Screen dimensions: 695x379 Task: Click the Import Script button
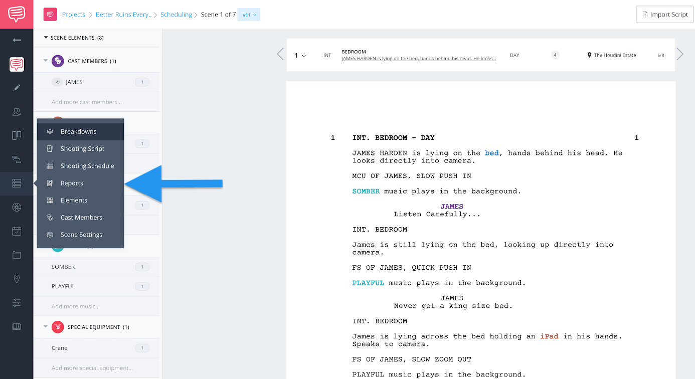pos(664,15)
